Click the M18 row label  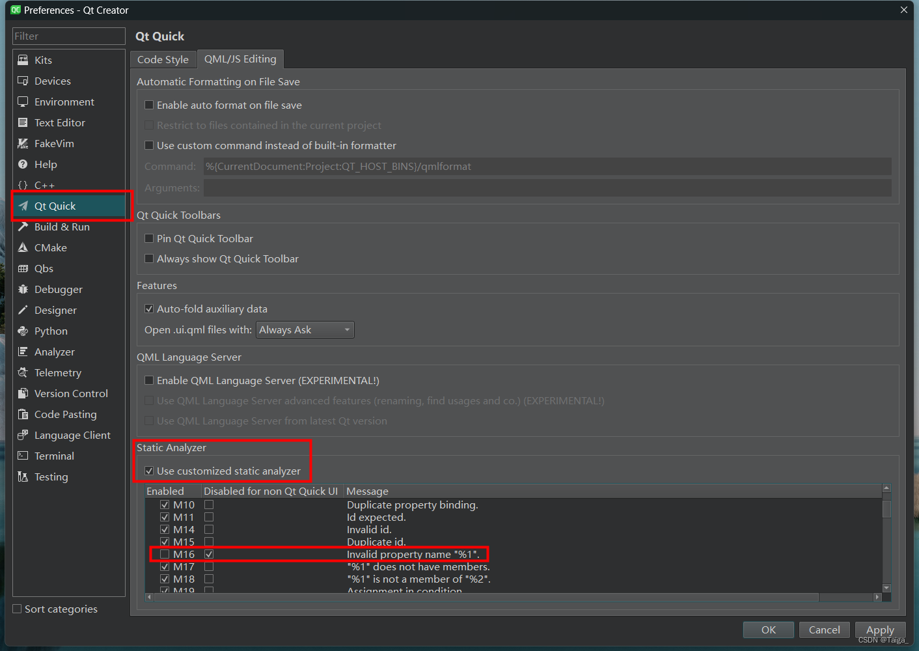184,579
